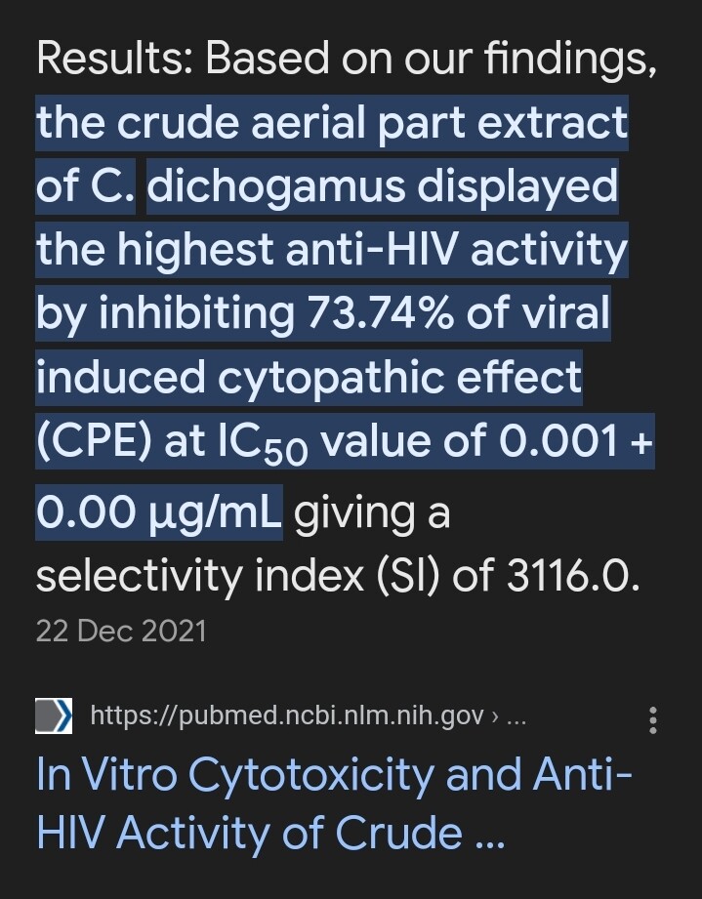702x899 pixels.
Task: Click the PubMed favicon icon
Action: coord(54,715)
